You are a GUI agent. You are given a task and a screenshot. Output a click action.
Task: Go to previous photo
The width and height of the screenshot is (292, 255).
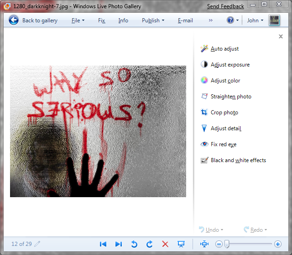click(x=103, y=244)
